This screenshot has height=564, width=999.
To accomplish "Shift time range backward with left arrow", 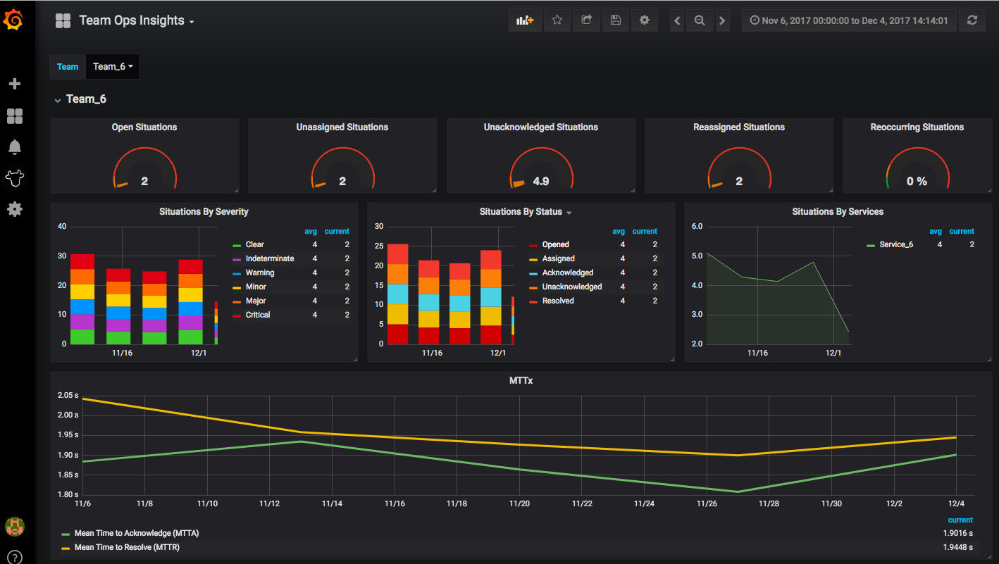I will coord(677,20).
